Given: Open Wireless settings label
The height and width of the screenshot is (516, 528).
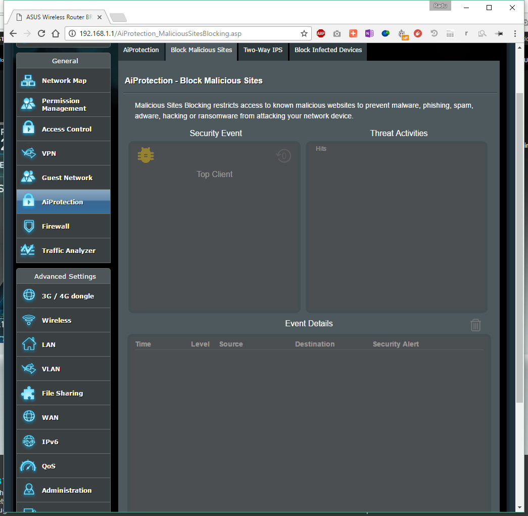Looking at the screenshot, I should coord(57,320).
